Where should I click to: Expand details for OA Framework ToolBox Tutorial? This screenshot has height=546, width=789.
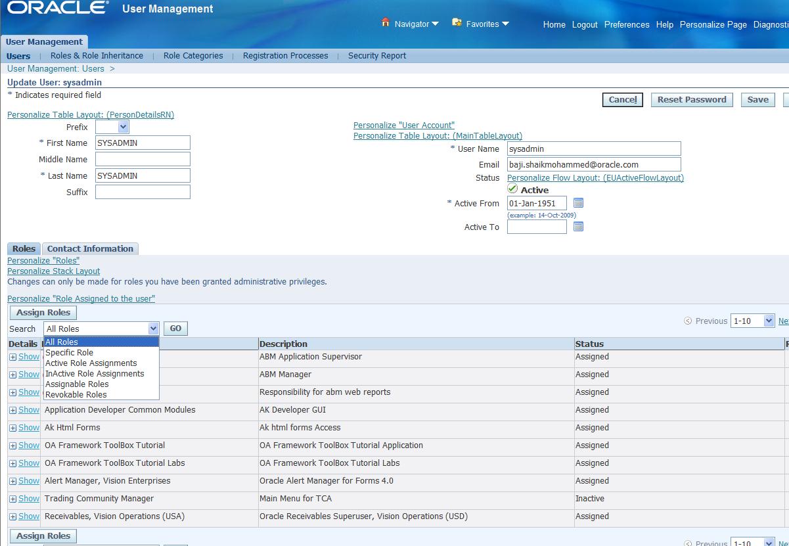tap(13, 445)
